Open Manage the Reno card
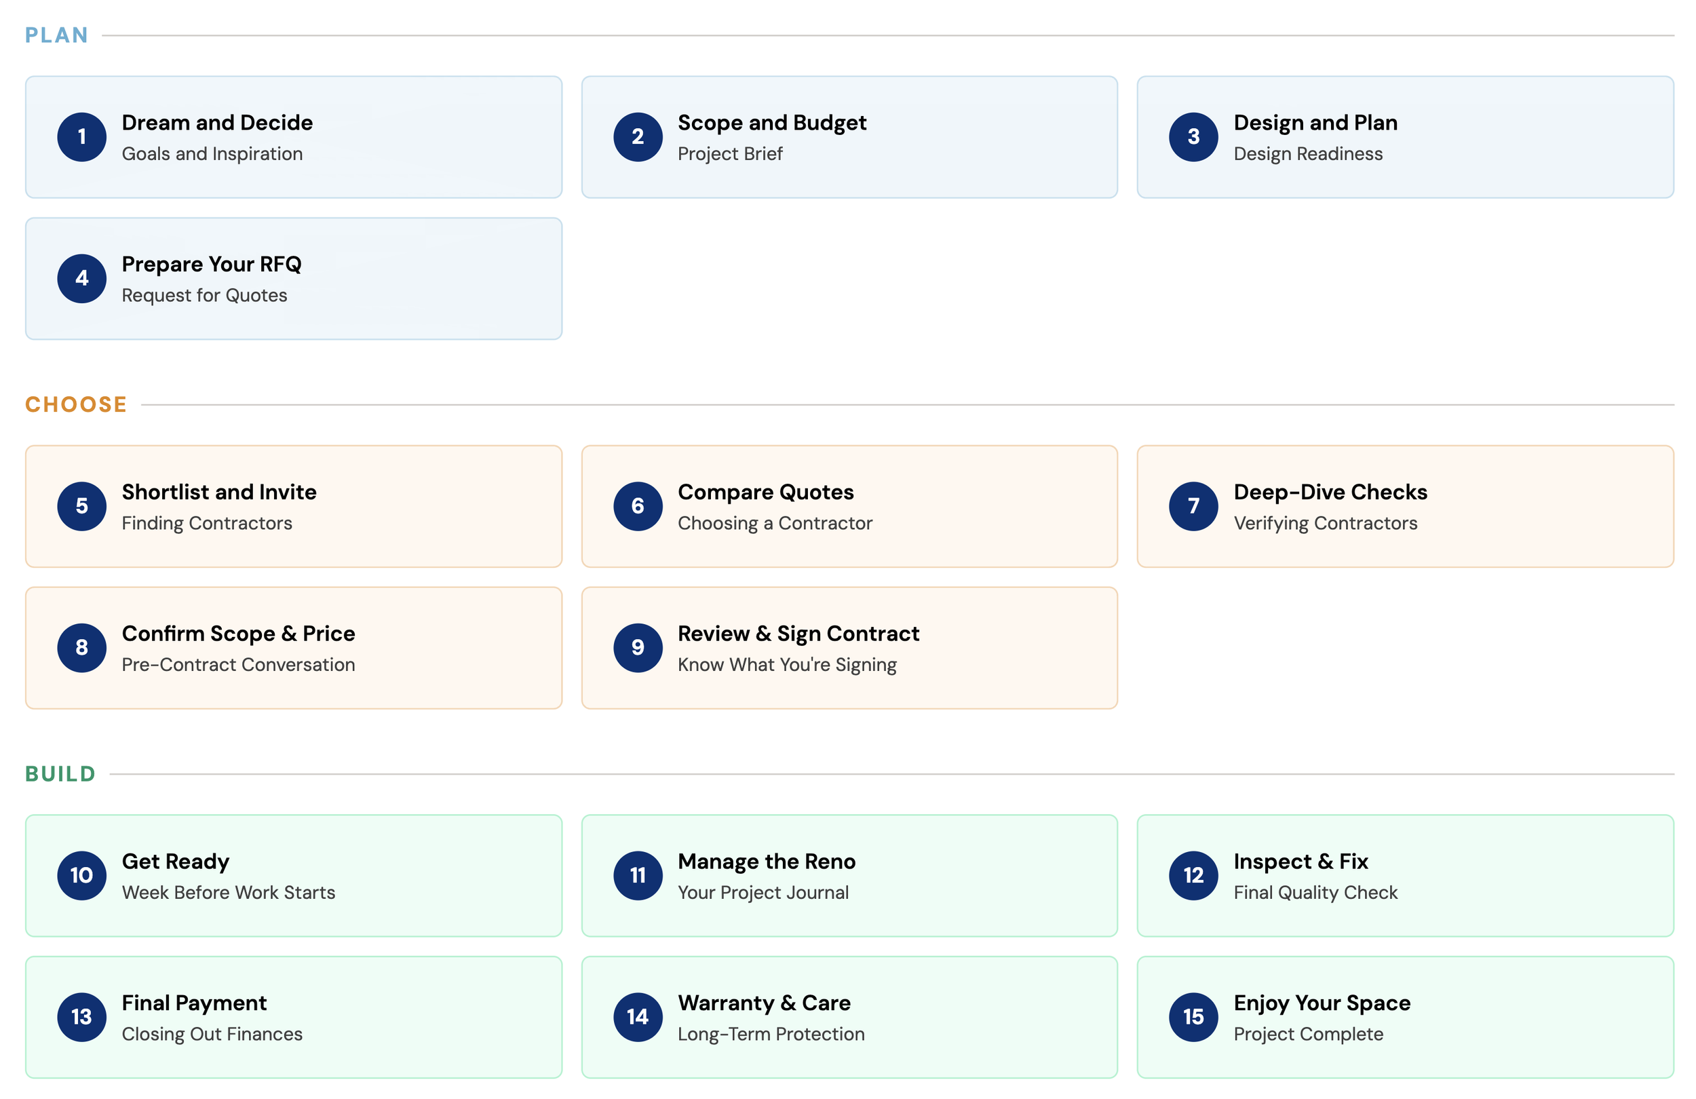This screenshot has height=1099, width=1696. (848, 875)
